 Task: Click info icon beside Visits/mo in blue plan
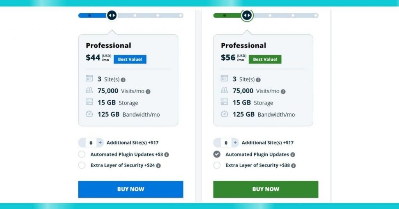coord(148,92)
